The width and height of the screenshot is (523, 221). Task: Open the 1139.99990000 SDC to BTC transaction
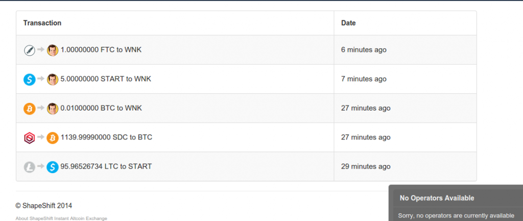tap(106, 137)
